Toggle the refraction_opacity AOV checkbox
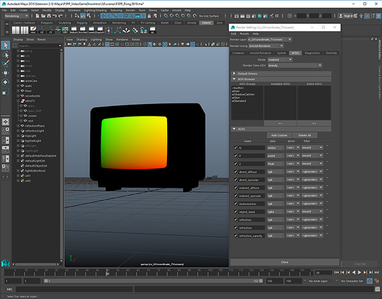This screenshot has width=382, height=299. 236,235
